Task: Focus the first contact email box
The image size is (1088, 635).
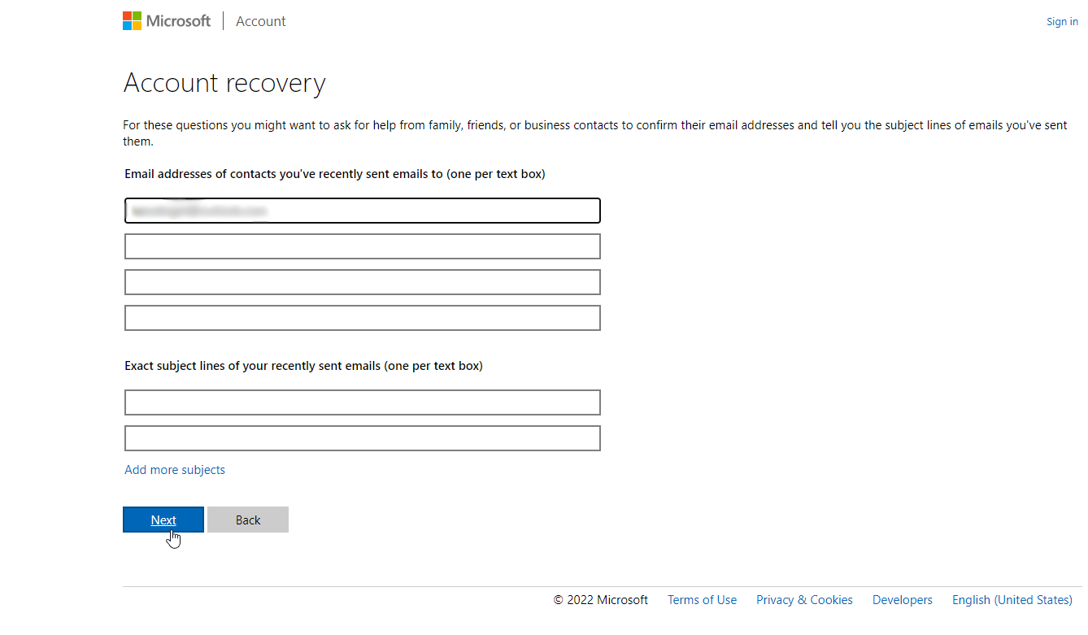Action: 363,211
